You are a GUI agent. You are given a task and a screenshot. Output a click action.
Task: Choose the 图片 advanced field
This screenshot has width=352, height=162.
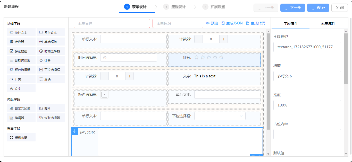(x=51, y=108)
